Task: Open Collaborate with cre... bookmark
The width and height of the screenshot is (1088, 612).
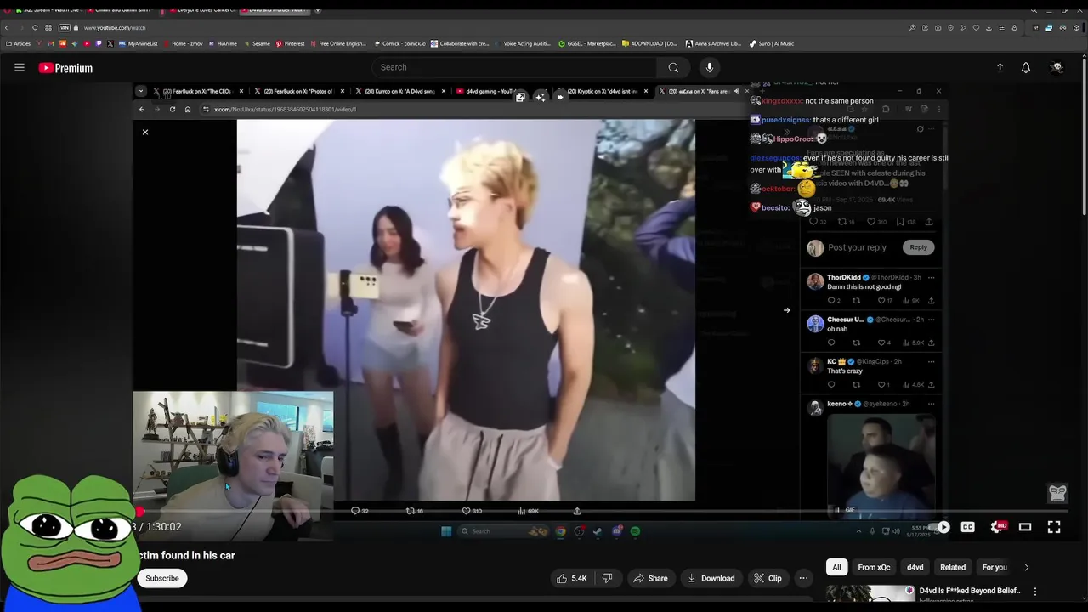Action: point(460,43)
